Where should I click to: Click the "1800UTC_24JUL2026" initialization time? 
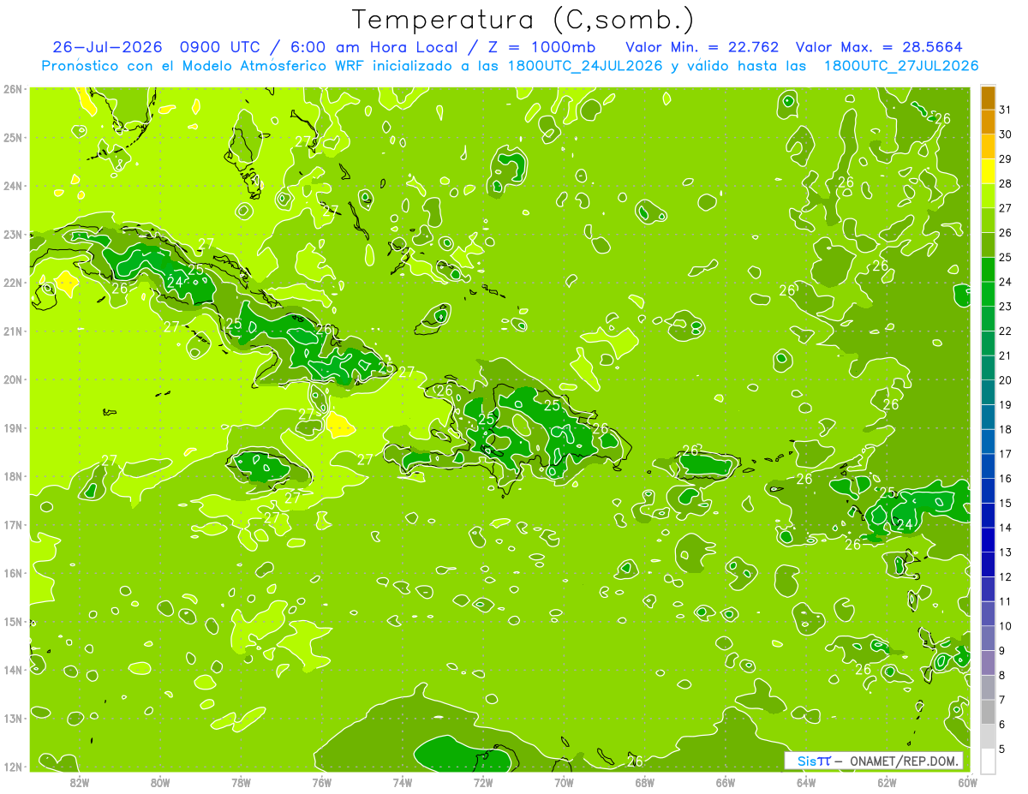[x=586, y=66]
